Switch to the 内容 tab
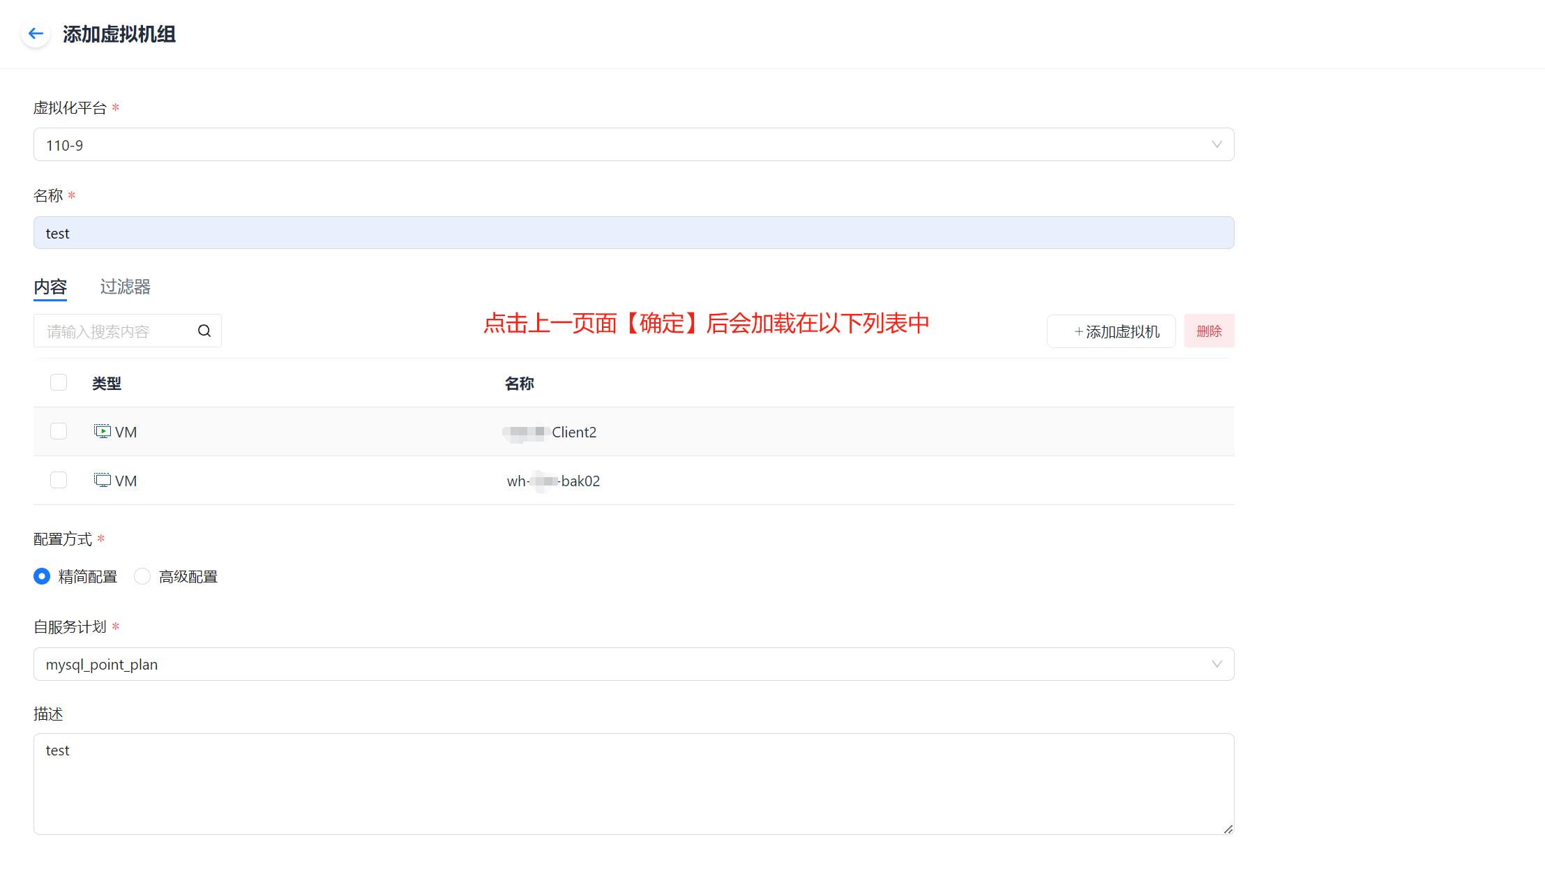 pos(50,287)
